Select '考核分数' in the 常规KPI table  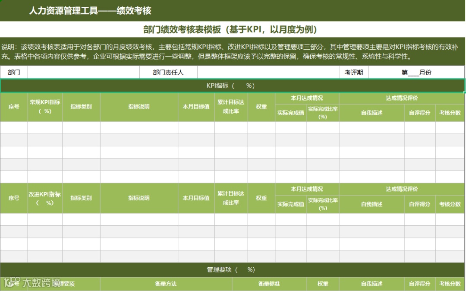coord(450,113)
